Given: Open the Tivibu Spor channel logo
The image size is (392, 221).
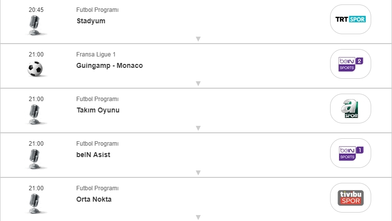Looking at the screenshot, I should point(350,198).
